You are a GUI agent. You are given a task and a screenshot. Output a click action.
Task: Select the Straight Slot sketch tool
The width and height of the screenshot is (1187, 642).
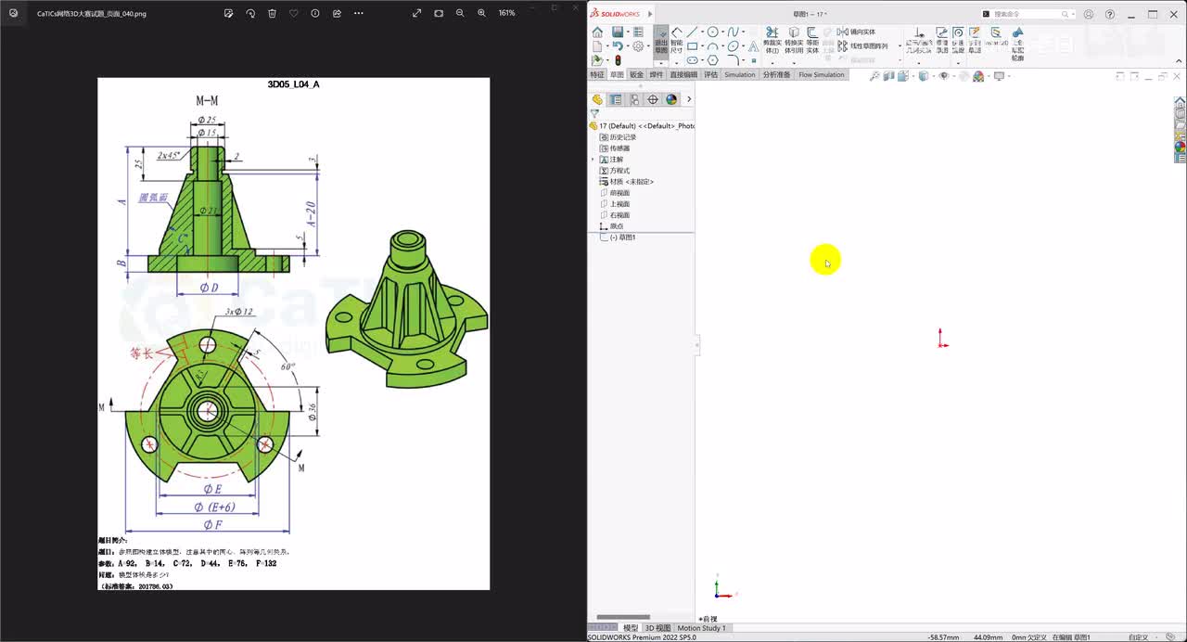pyautogui.click(x=692, y=60)
